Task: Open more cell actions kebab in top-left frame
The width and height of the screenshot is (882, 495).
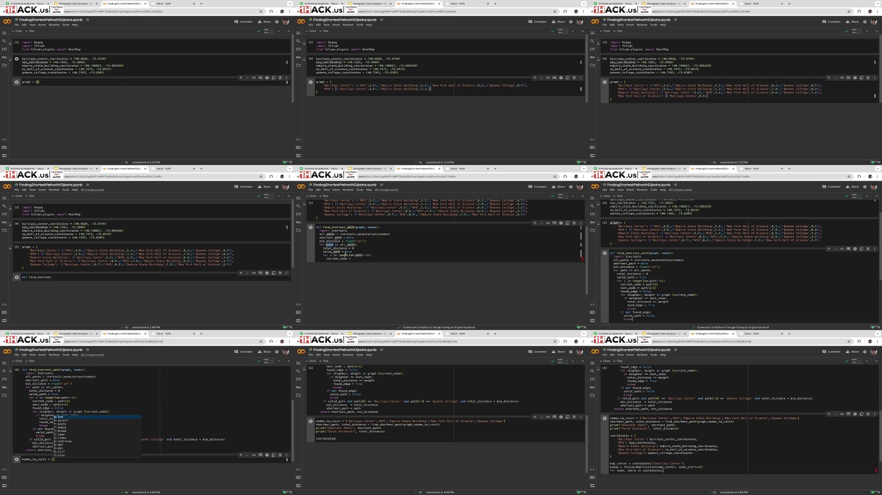Action: click(287, 77)
